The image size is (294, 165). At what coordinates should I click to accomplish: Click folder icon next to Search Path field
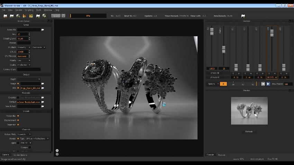[43, 106]
